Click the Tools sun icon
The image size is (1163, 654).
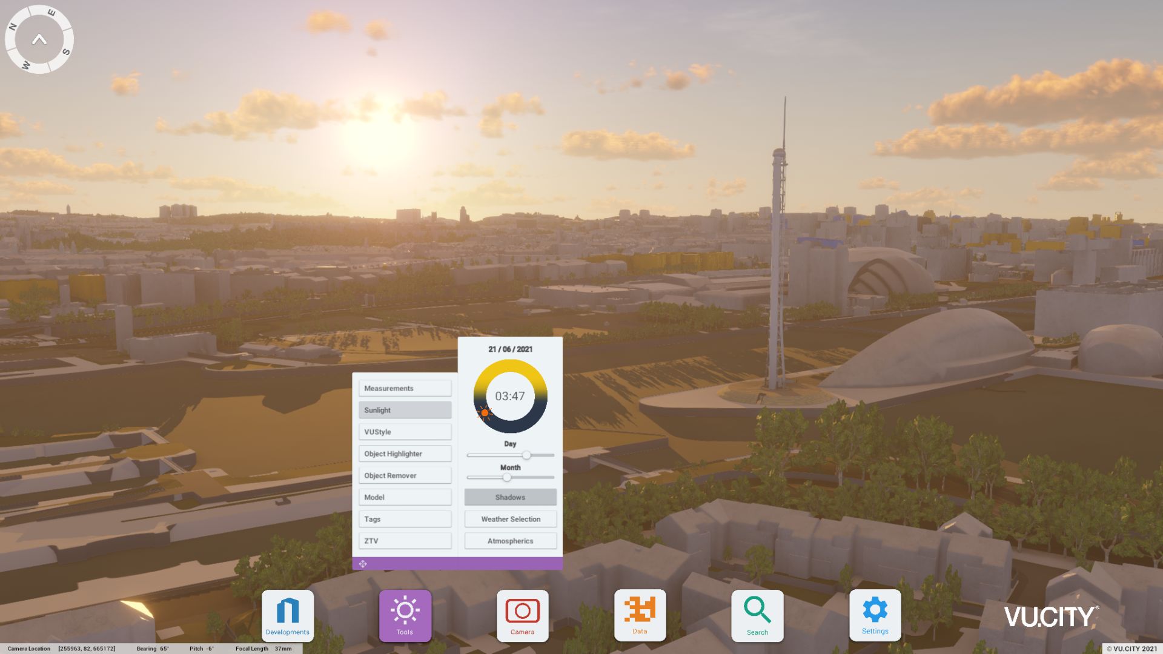click(405, 615)
